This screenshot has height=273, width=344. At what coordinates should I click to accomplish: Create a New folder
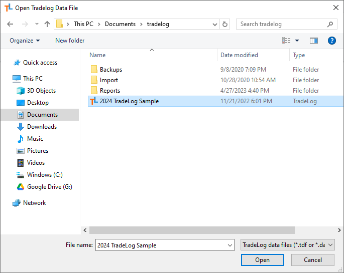pos(70,41)
